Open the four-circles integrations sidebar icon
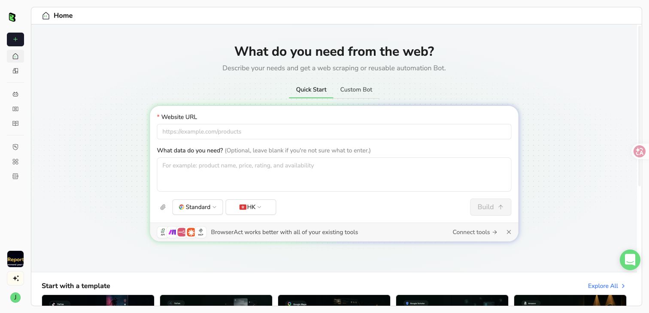The width and height of the screenshot is (649, 313). (15, 162)
